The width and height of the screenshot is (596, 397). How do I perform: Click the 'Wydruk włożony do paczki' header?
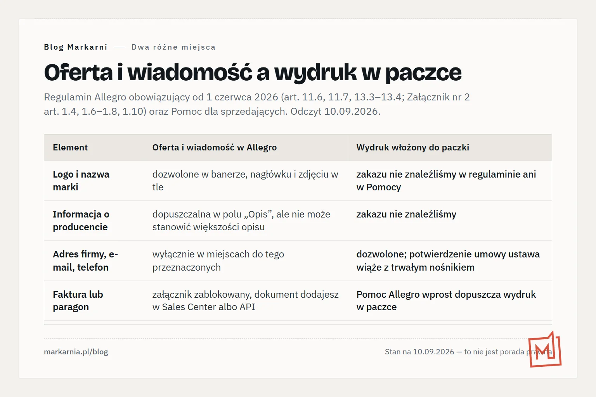(413, 147)
